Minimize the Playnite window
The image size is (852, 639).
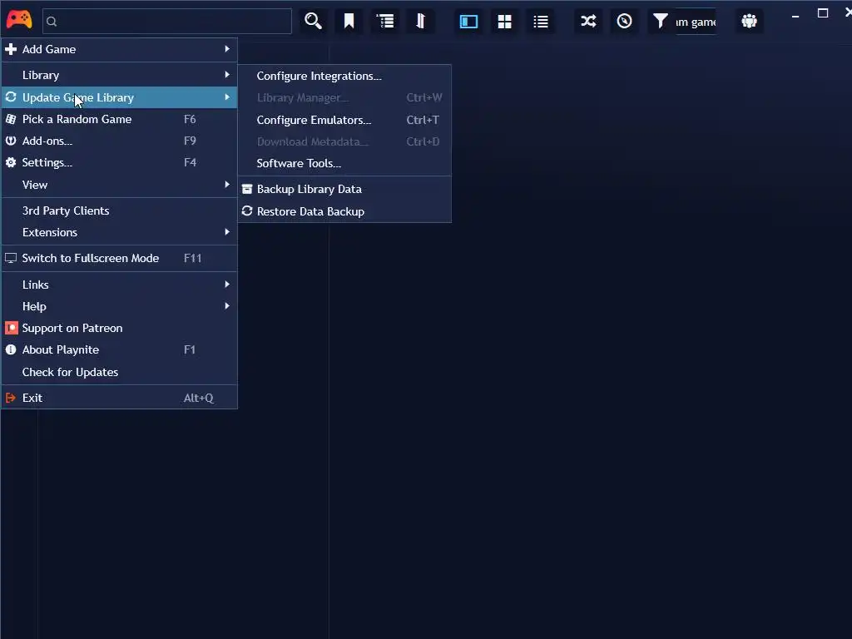click(x=795, y=15)
